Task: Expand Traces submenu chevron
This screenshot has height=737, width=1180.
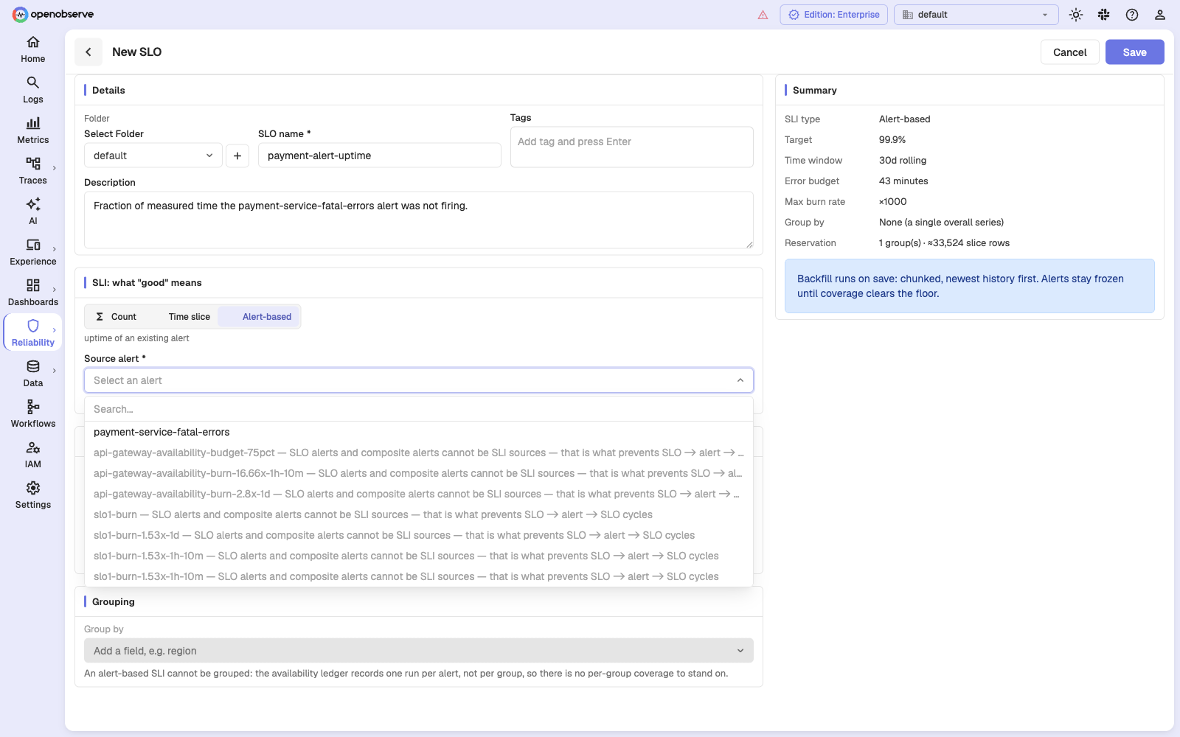Action: pos(55,168)
